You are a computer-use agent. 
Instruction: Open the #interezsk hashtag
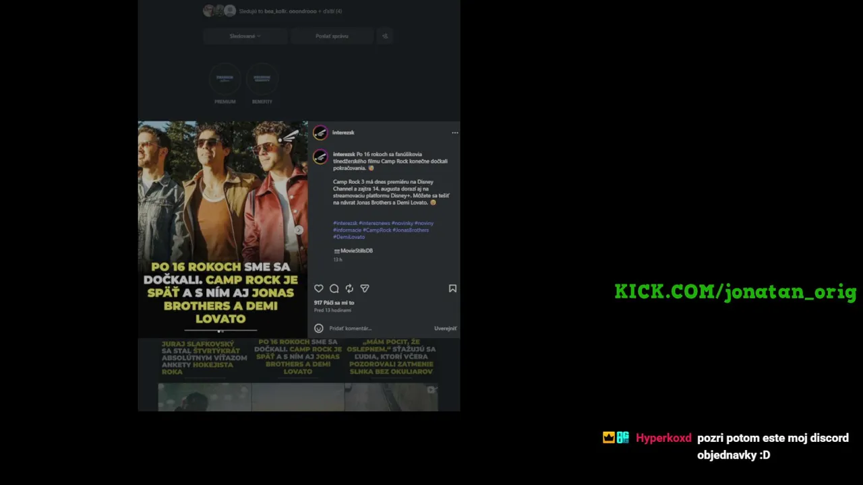point(345,223)
